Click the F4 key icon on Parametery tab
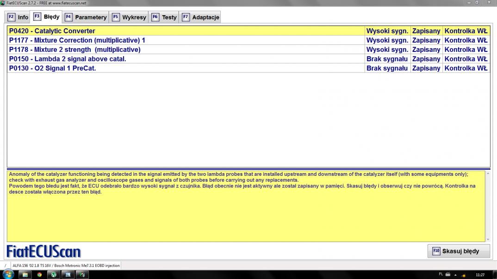Viewport: 497px width, 279px height. (68, 17)
